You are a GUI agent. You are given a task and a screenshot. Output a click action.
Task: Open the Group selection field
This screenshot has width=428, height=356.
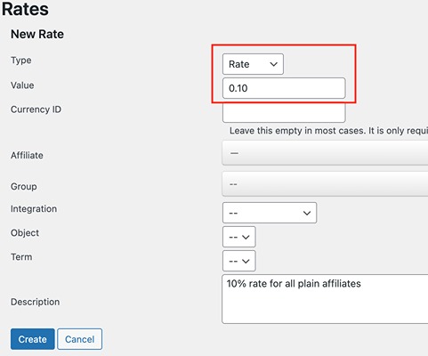[x=325, y=184]
